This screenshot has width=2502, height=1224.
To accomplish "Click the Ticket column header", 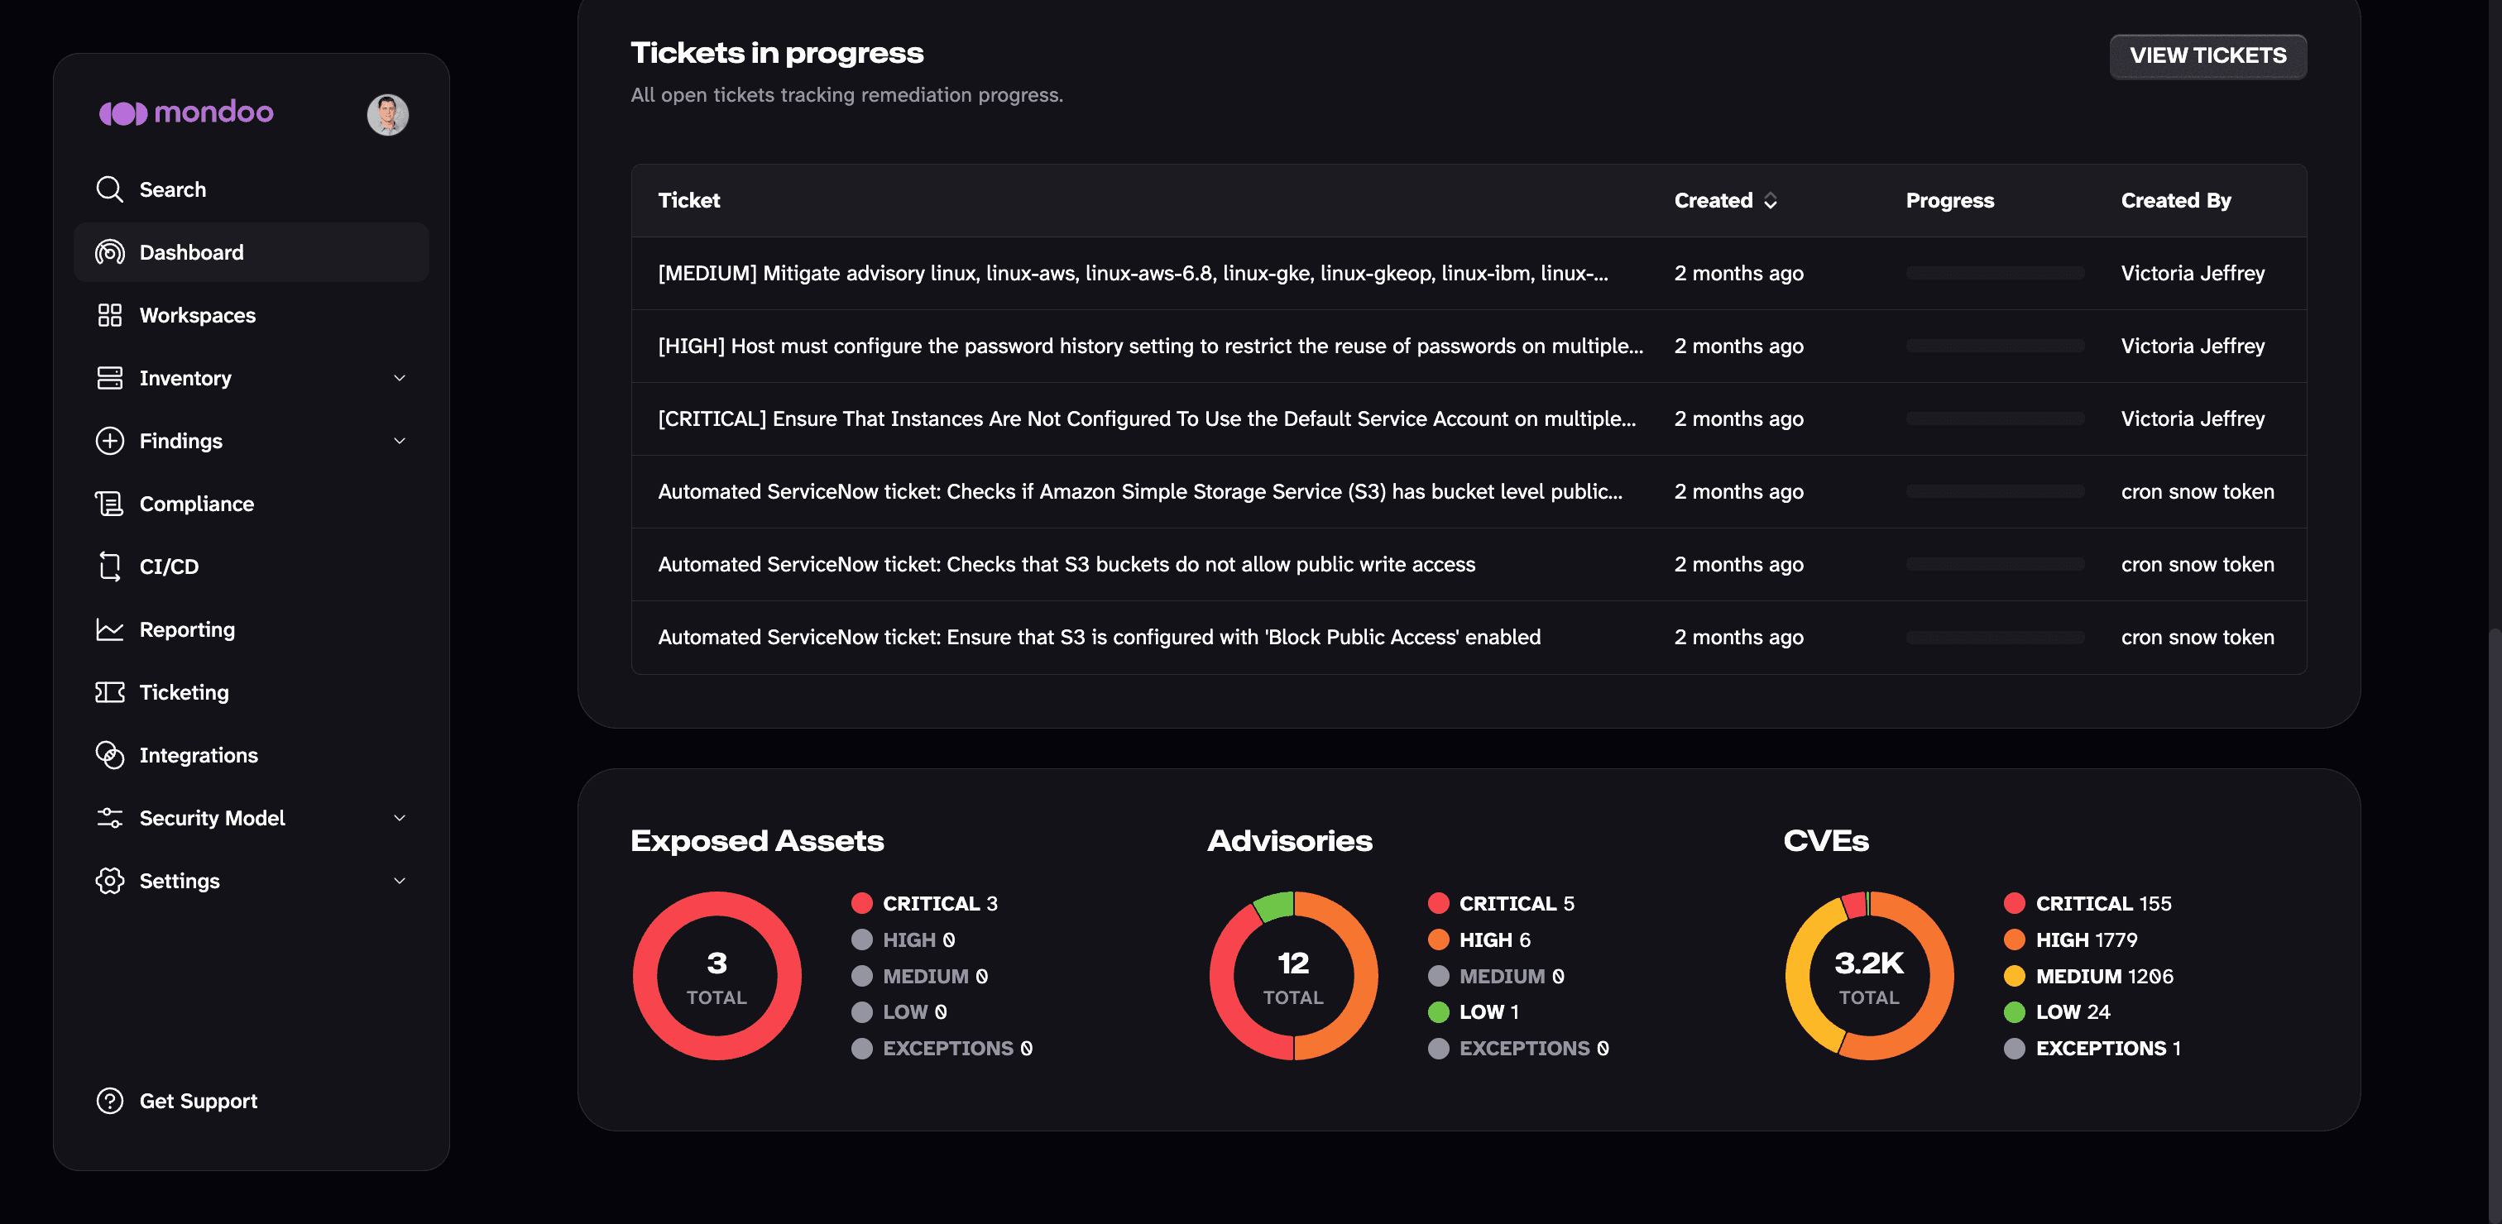I will (x=688, y=201).
